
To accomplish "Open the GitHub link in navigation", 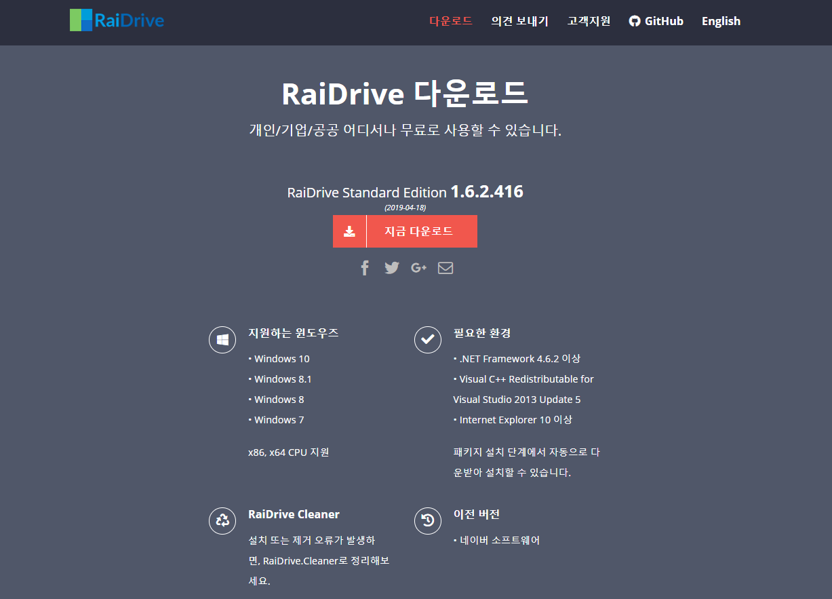I will (656, 21).
